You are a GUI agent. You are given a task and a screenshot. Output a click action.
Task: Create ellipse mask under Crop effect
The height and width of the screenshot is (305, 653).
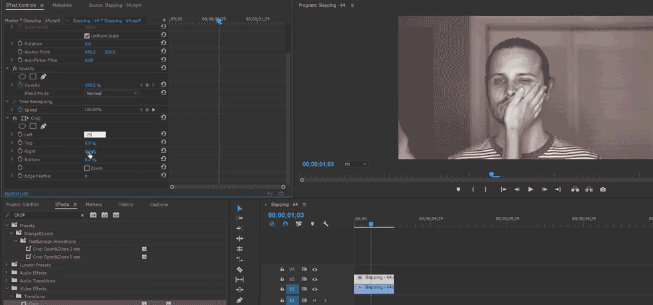[x=22, y=126]
